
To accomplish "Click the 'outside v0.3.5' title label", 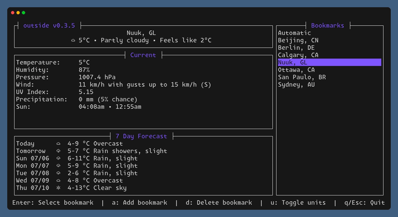I will tap(50, 25).
